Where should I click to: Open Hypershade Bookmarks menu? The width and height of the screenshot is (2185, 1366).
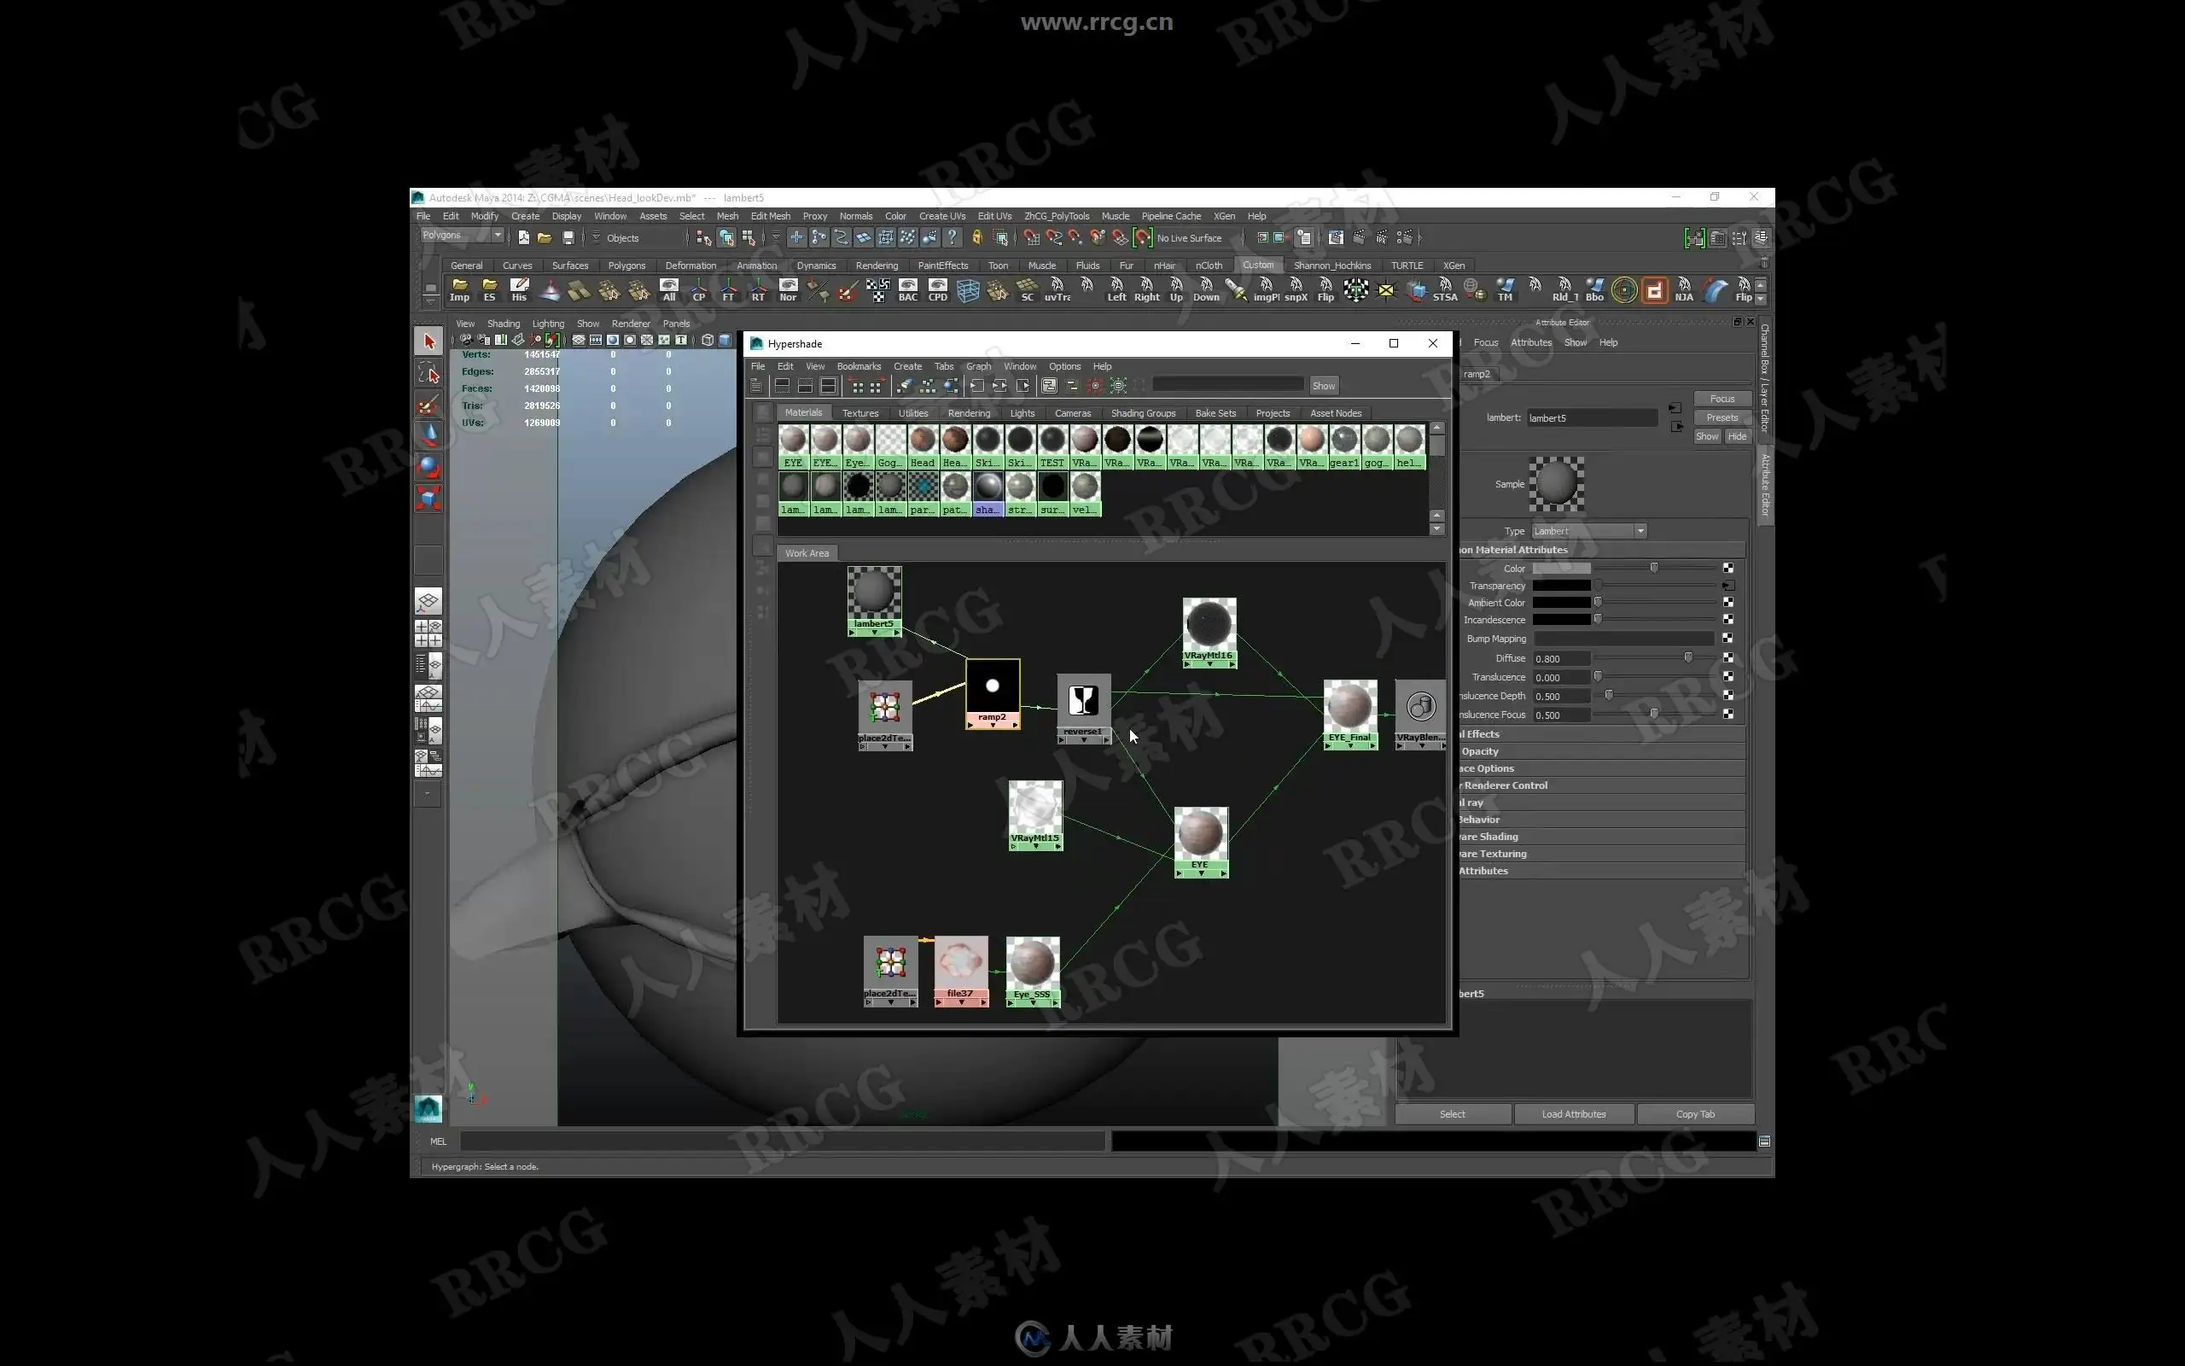tap(859, 366)
